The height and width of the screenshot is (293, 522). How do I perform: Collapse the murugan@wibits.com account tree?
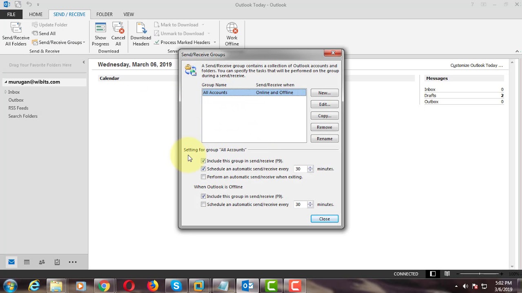coord(6,82)
